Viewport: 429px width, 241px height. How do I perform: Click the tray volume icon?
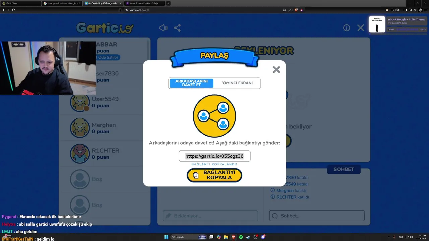[411, 237]
